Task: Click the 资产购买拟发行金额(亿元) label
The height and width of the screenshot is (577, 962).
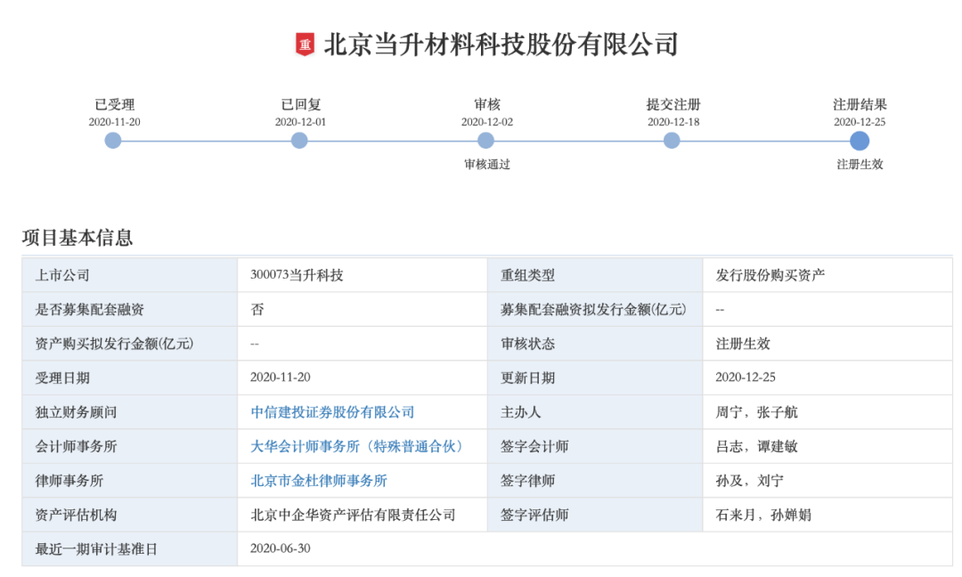Action: [114, 344]
